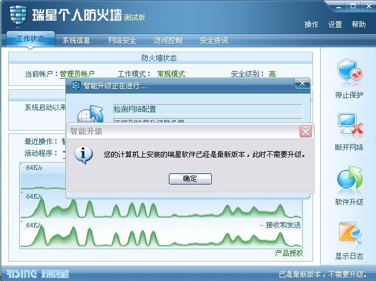This screenshot has height=281, width=376.
Task: Click the 检测网络配置 progress step
Action: [208, 109]
